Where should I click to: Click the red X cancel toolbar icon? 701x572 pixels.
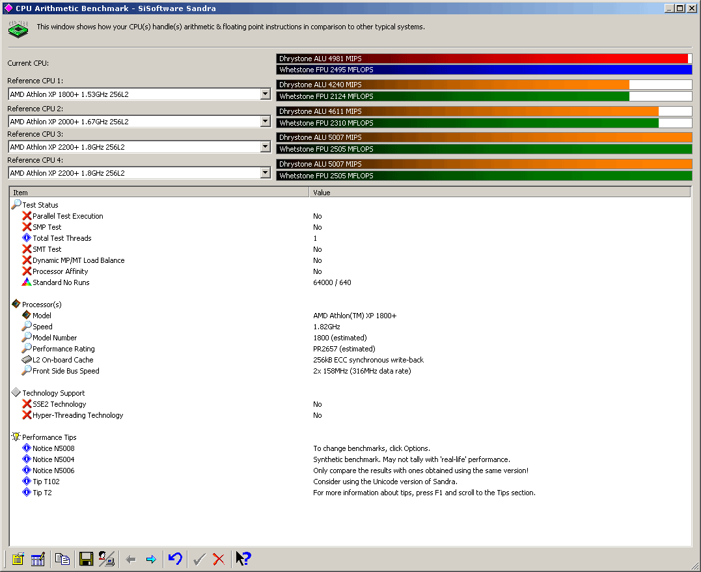pyautogui.click(x=219, y=559)
